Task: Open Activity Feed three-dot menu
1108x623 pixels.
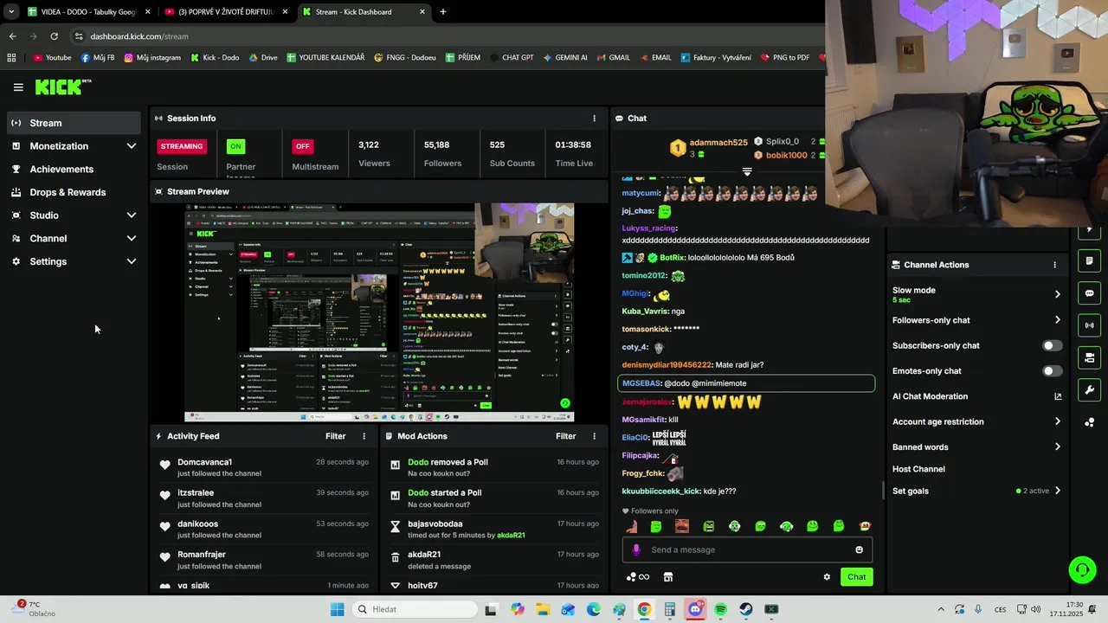Action: (x=364, y=437)
